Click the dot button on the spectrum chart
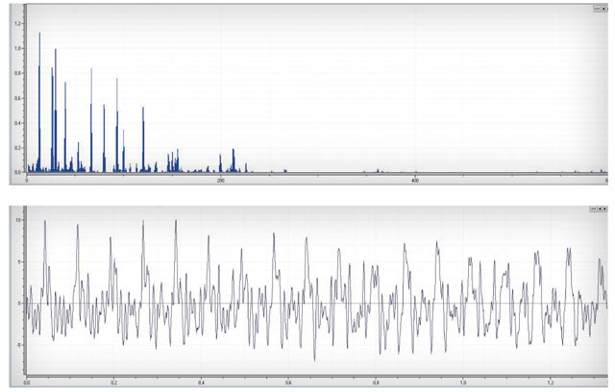The width and height of the screenshot is (615, 392). point(604,8)
